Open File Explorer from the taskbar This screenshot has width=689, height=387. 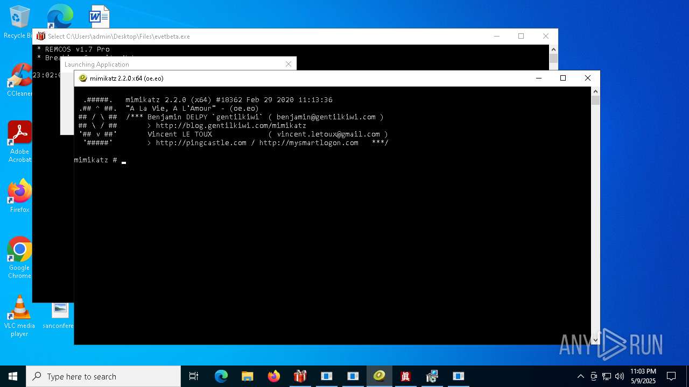(248, 376)
